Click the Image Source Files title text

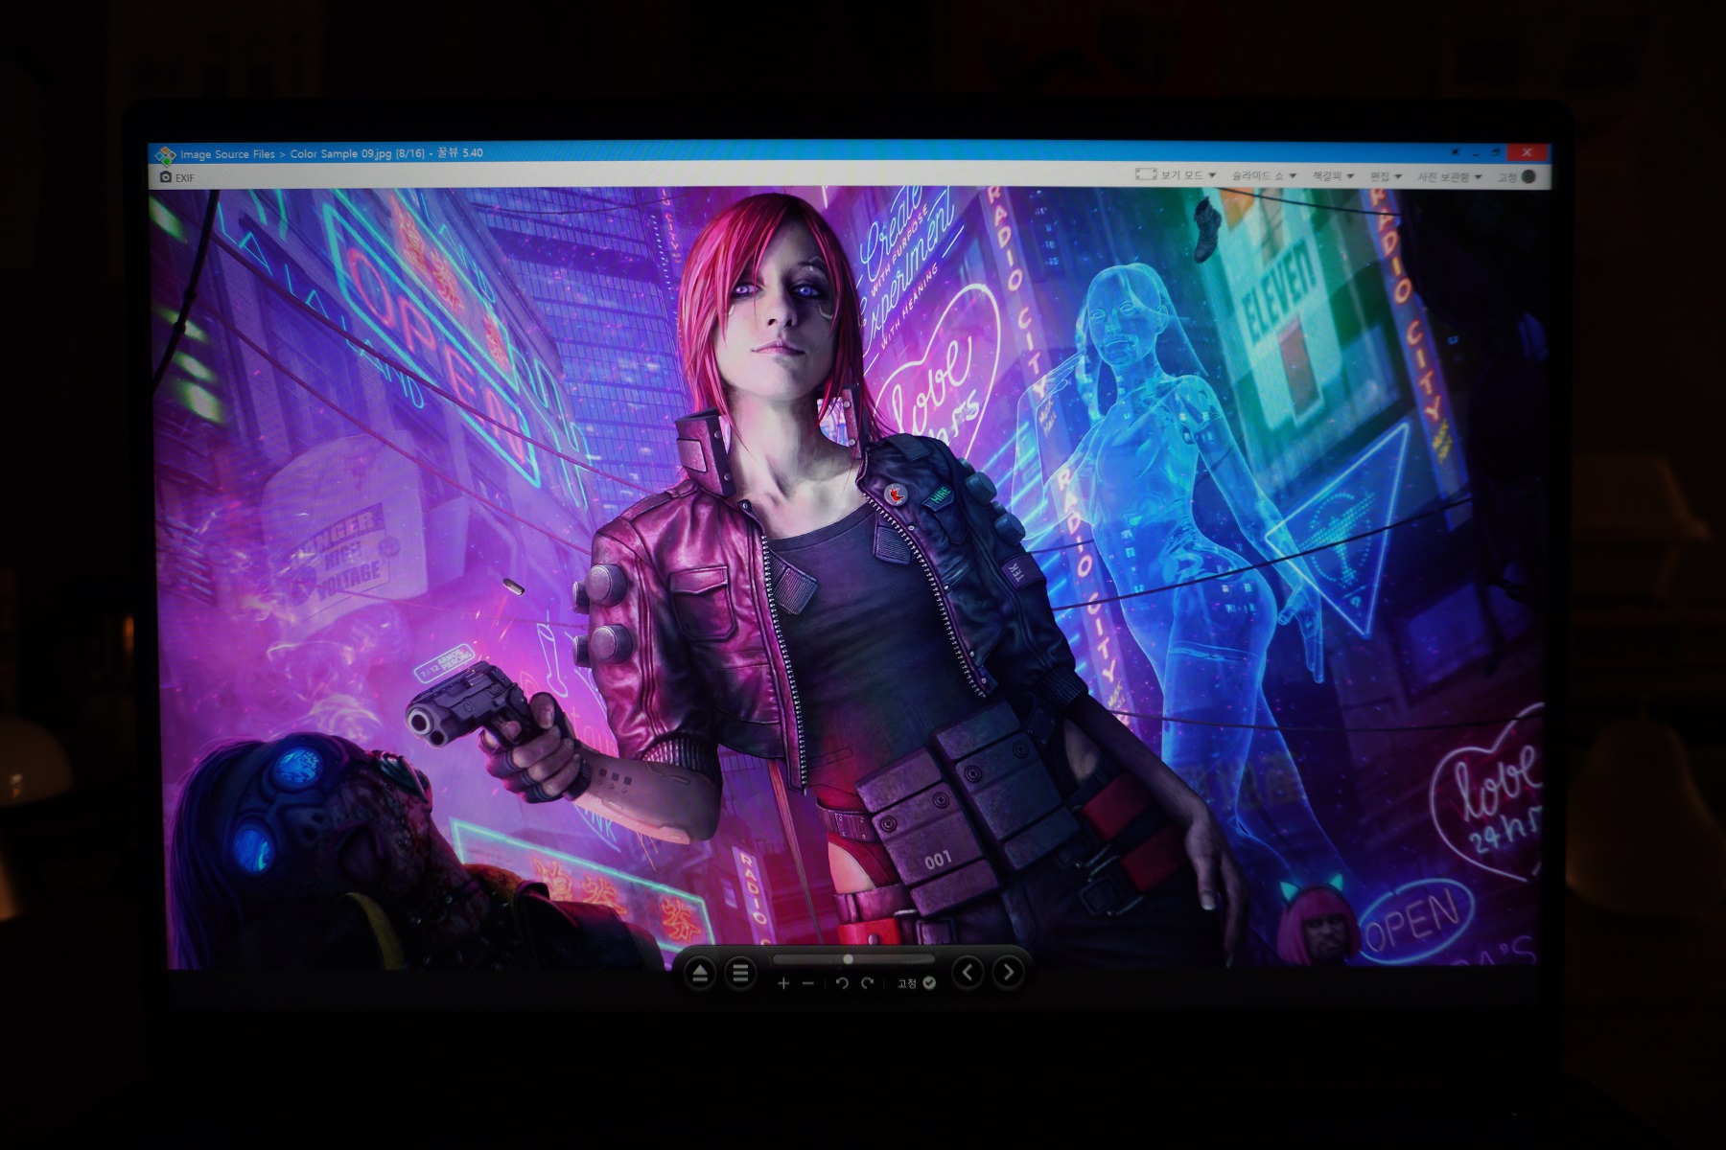coord(227,154)
